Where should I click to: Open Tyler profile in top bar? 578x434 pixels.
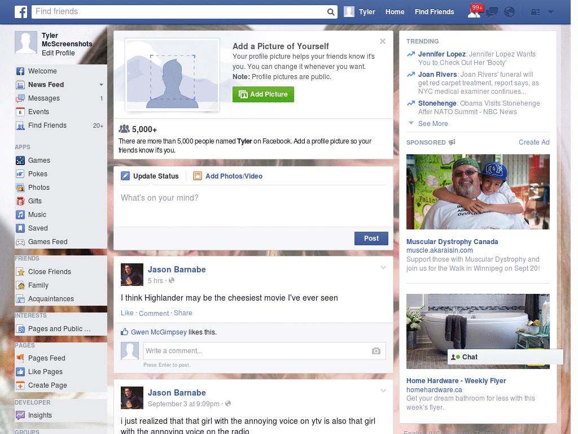coord(360,12)
